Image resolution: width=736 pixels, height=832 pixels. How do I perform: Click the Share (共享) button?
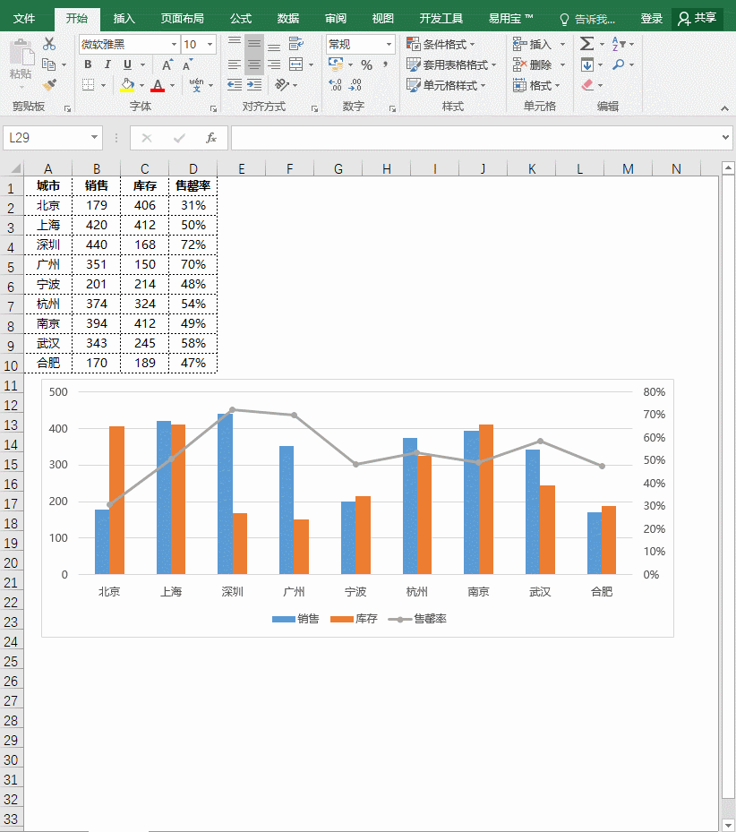697,19
